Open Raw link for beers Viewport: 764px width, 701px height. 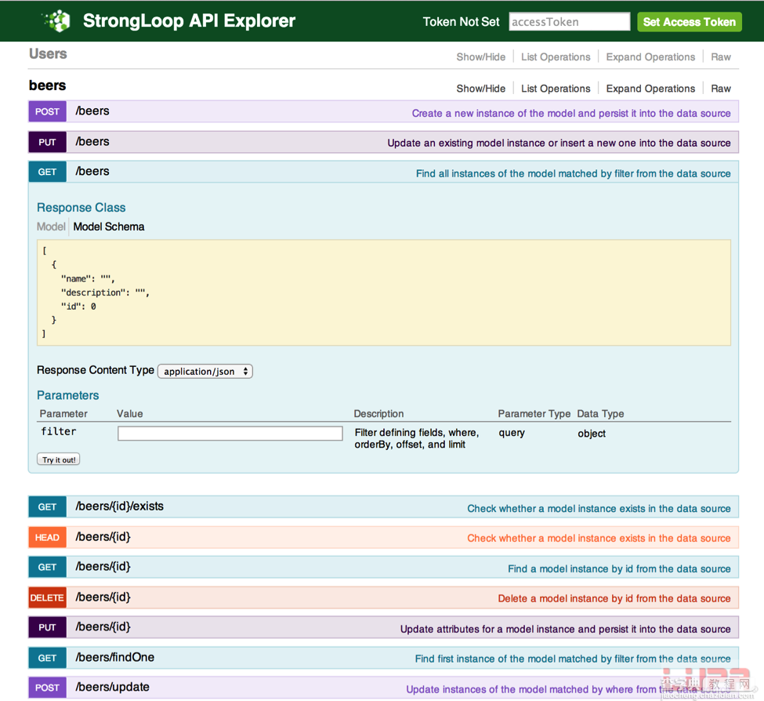coord(721,89)
